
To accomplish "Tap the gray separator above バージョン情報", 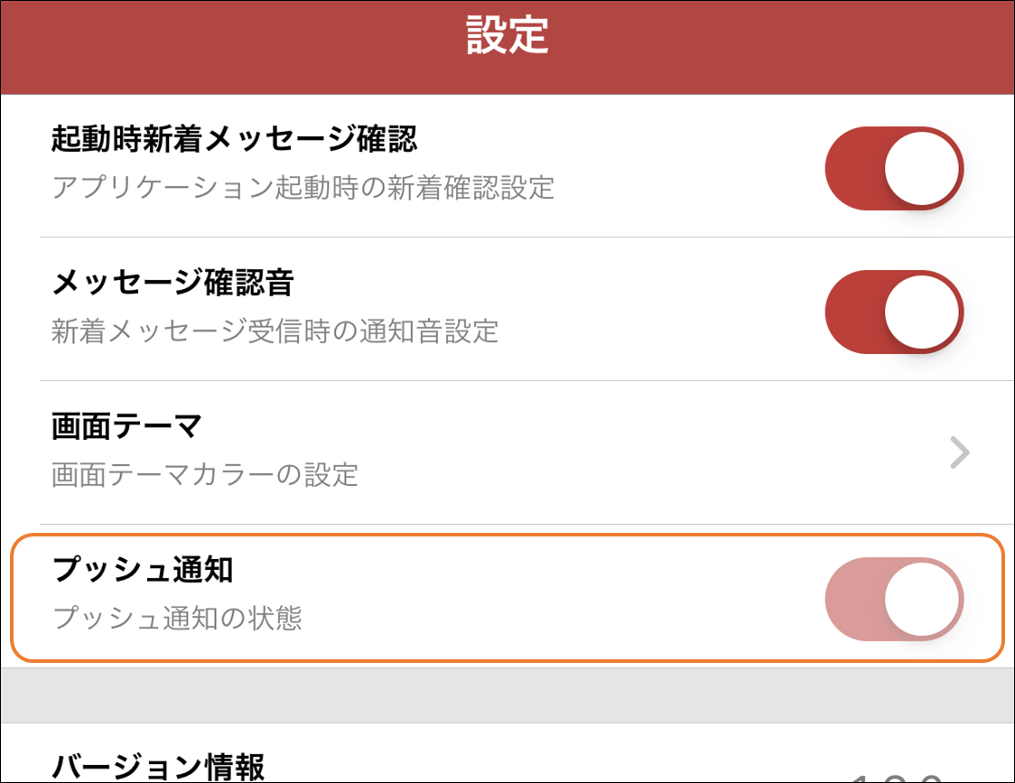I will 507,695.
